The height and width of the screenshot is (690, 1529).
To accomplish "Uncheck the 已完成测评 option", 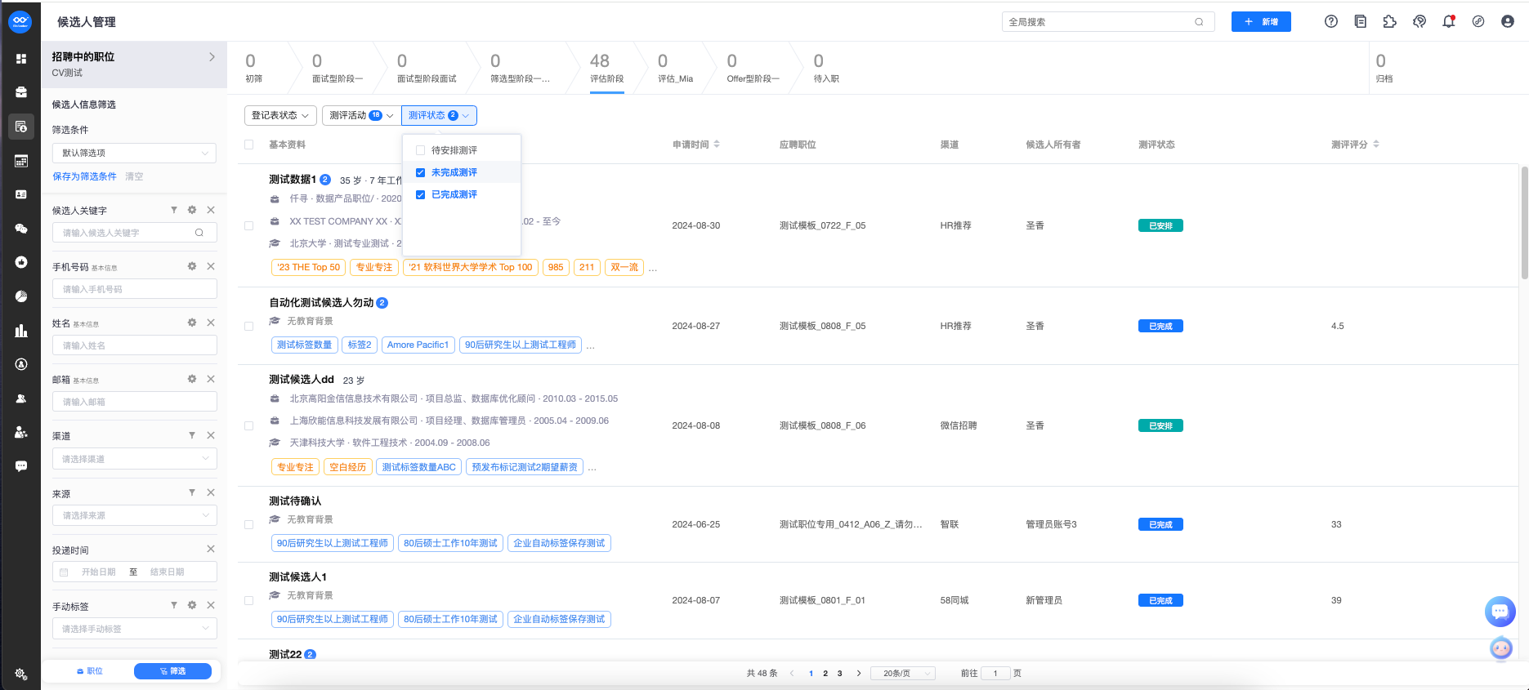I will (420, 194).
